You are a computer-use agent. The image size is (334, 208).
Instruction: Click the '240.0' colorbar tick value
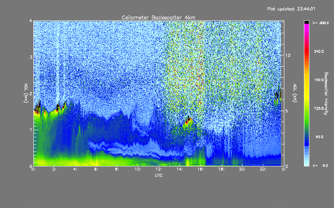point(319,51)
